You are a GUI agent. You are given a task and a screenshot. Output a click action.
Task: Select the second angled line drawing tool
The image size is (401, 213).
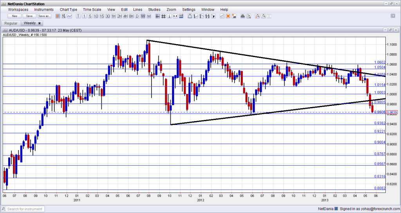click(202, 16)
